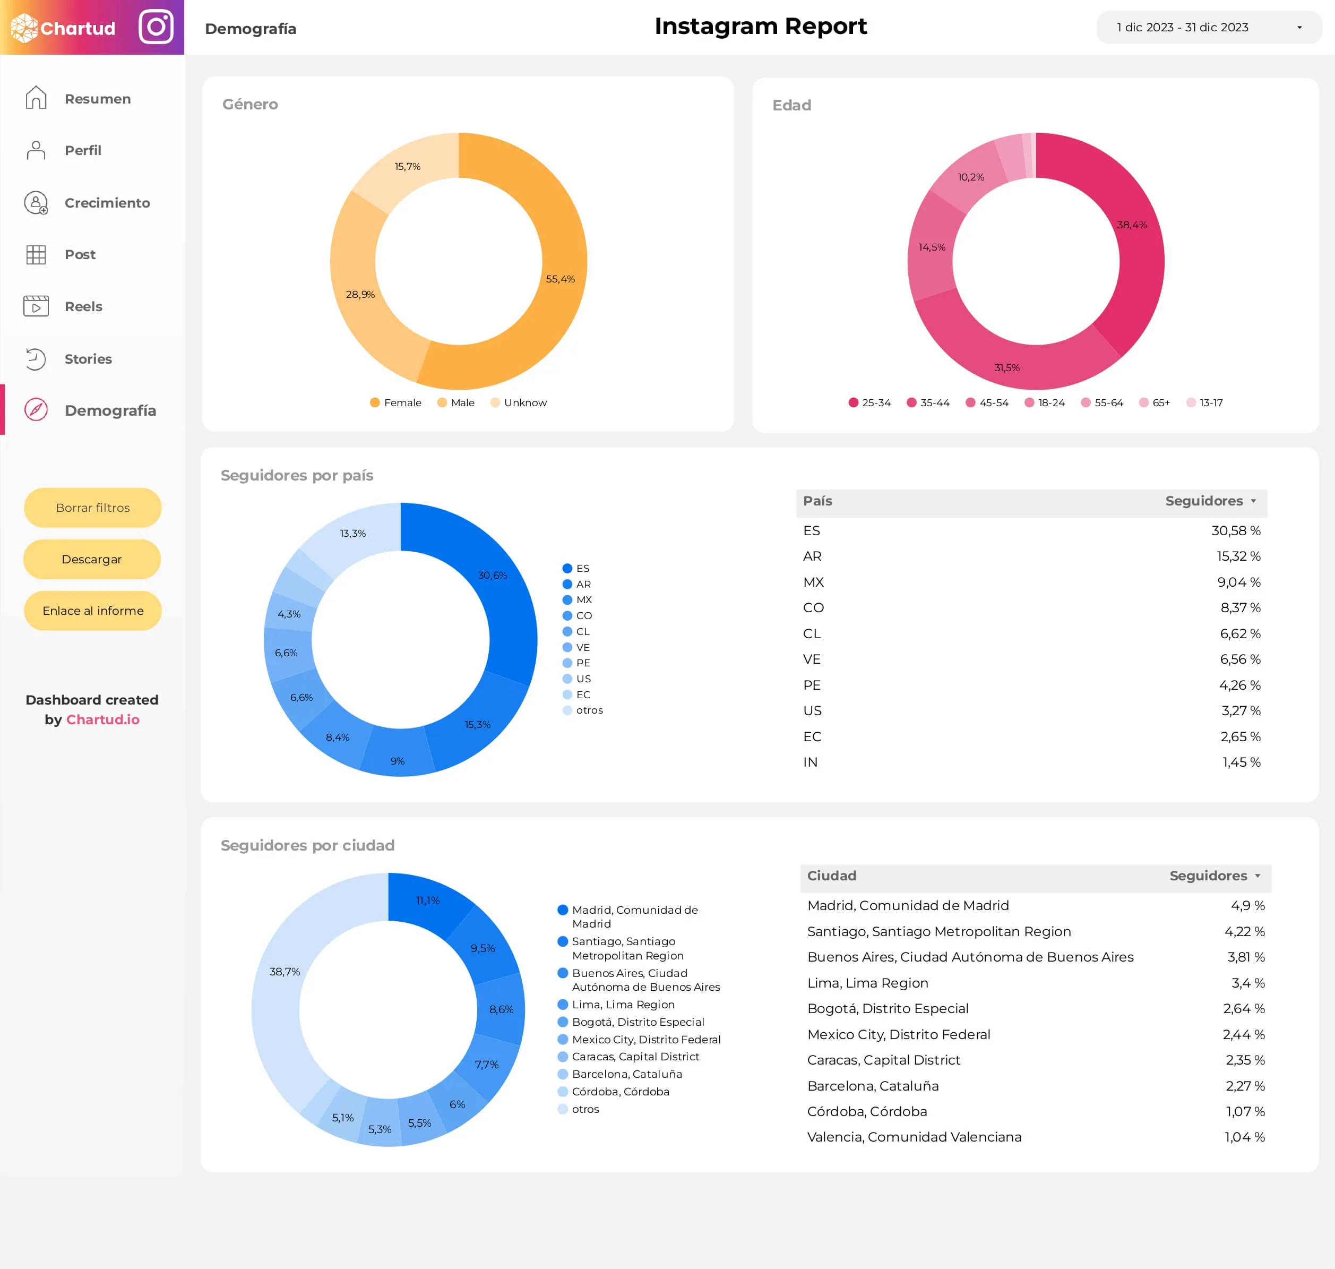Open the Crecimiento growth icon
Viewport: 1335px width, 1269px height.
tap(36, 202)
